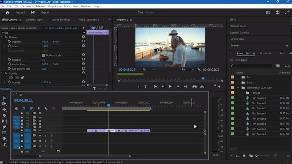Viewport: 292px width, 164px height.
Task: Click the Lift button in Program Monitor
Action: pyautogui.click(x=195, y=86)
